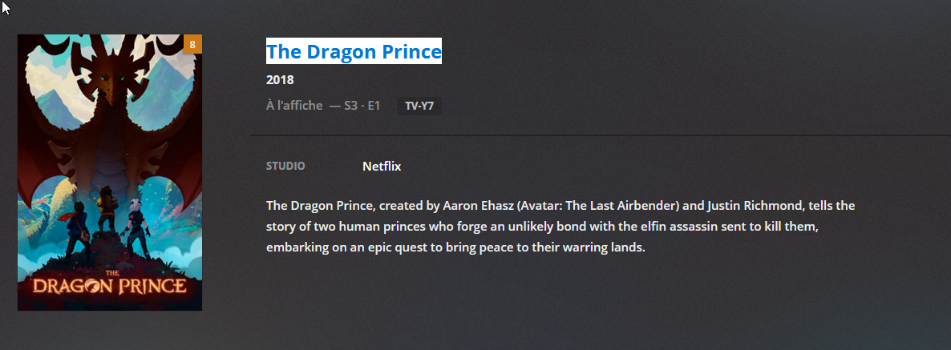Viewport: 951px width, 350px height.
Task: Click the orange unwatched count badge 8
Action: (192, 44)
